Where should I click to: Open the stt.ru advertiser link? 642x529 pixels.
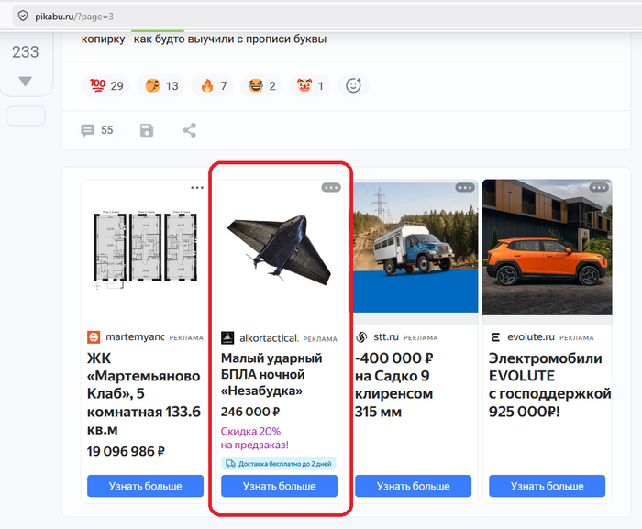pyautogui.click(x=386, y=337)
